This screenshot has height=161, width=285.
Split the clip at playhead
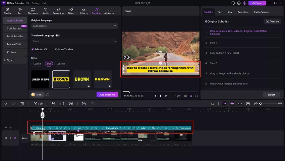pyautogui.click(x=38, y=104)
